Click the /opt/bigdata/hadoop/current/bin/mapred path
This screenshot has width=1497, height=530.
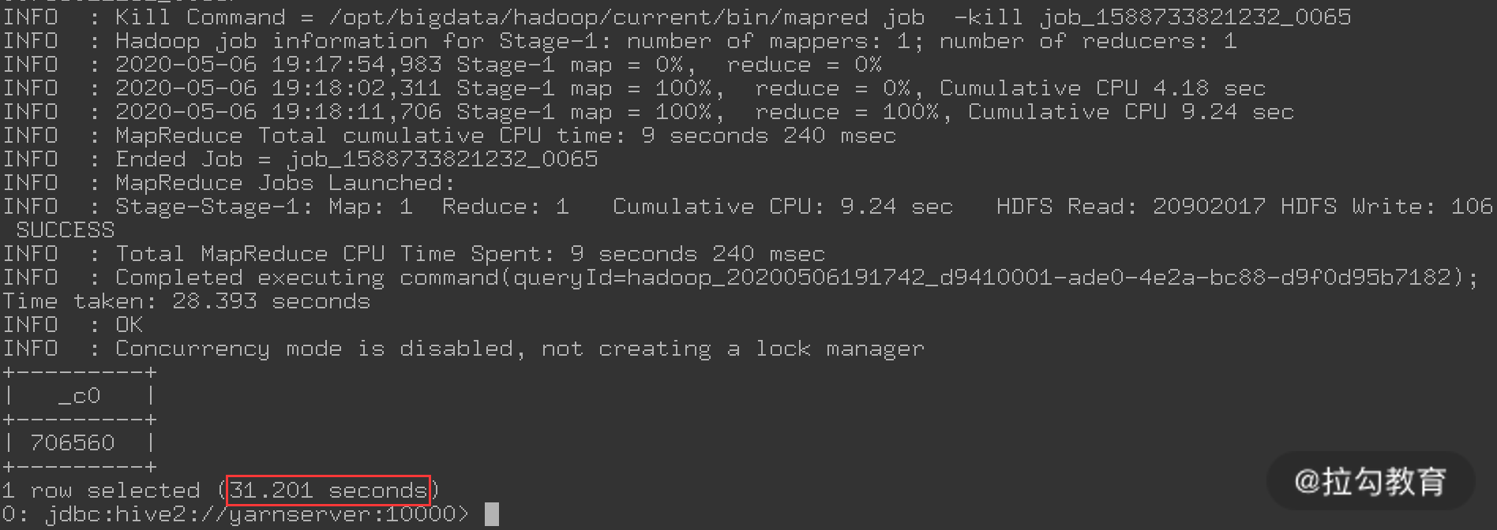598,17
